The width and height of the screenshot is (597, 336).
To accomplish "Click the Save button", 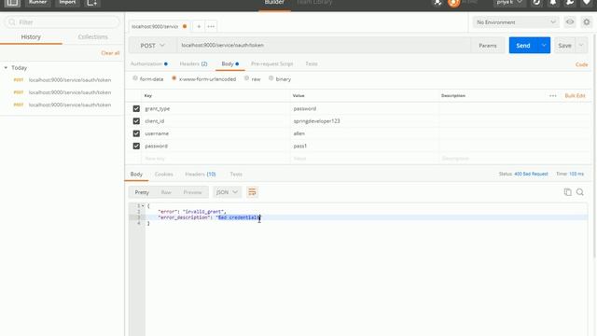I will click(x=564, y=46).
